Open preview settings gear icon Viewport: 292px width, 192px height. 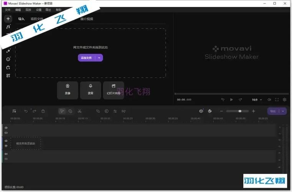coord(285,99)
